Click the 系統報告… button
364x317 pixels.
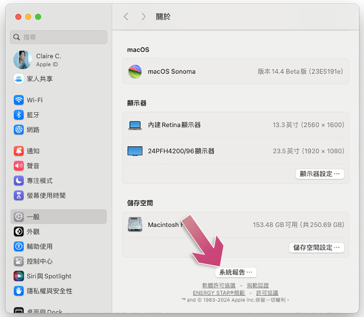236,272
